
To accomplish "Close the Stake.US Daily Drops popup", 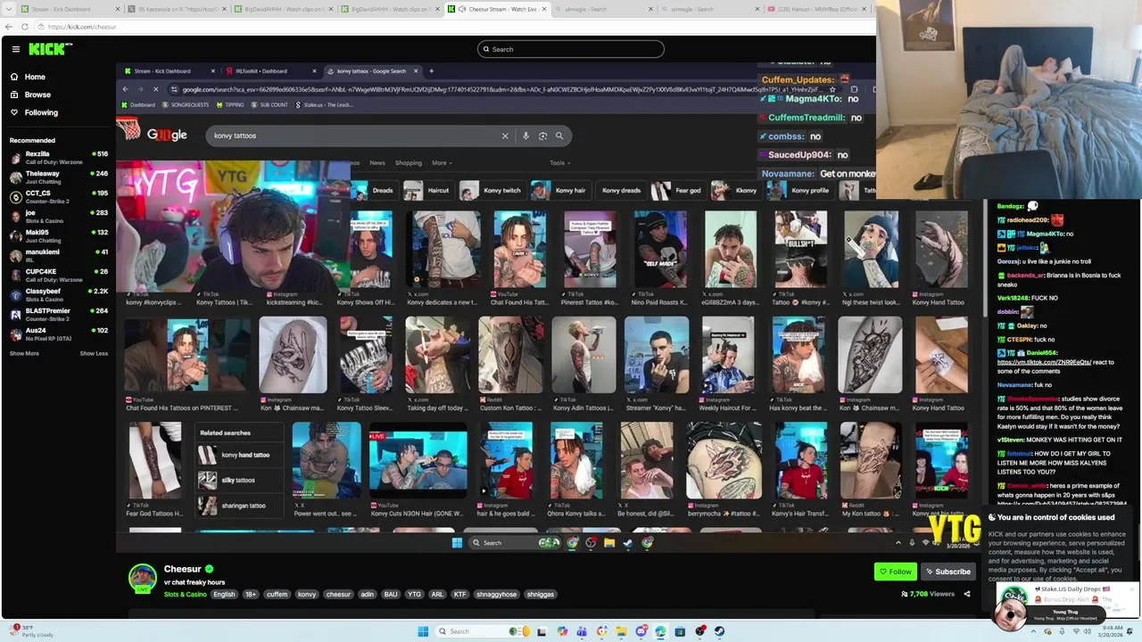I will (x=1134, y=588).
